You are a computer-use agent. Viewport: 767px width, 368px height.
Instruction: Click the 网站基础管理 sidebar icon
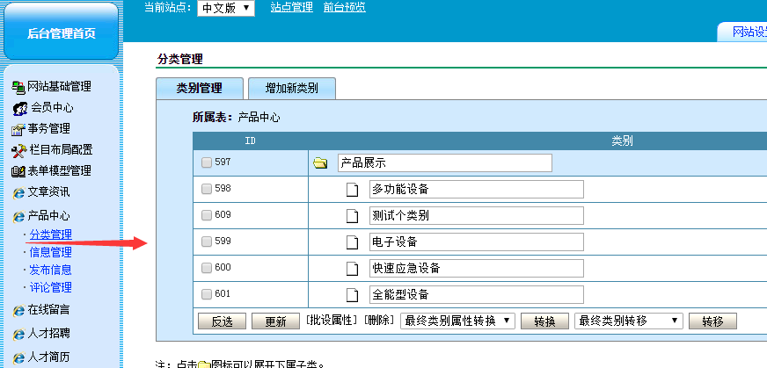pos(18,87)
